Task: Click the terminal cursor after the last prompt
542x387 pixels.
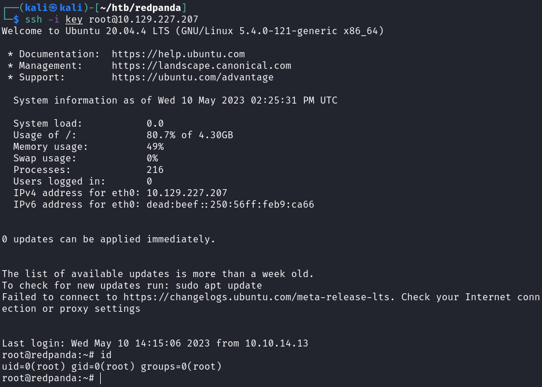Action: coord(100,378)
